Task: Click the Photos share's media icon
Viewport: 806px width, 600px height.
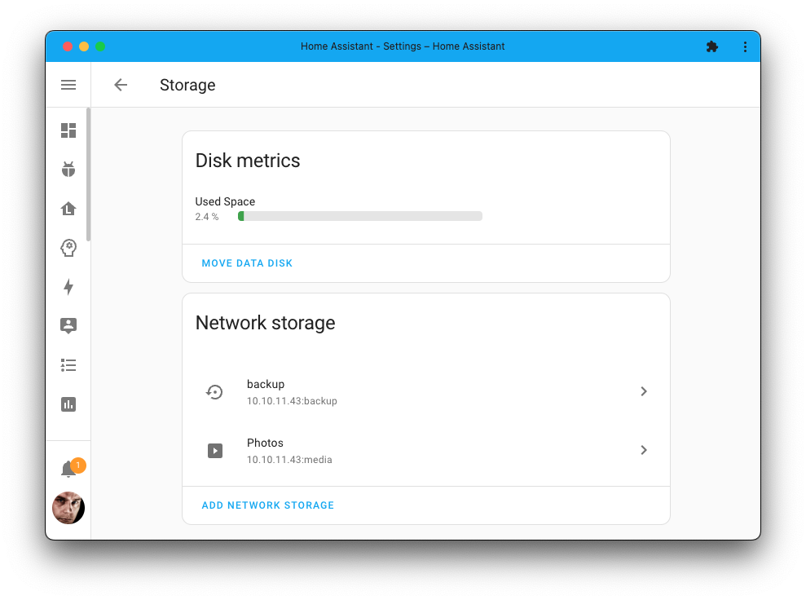Action: pyautogui.click(x=214, y=450)
